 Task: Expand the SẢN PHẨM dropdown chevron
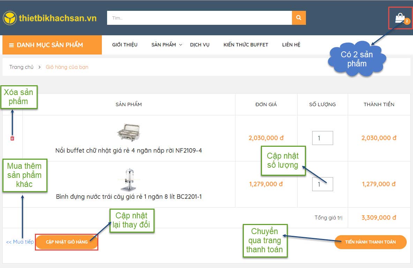(181, 45)
